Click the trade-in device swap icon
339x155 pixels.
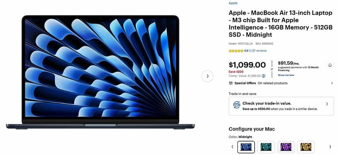coord(237,105)
